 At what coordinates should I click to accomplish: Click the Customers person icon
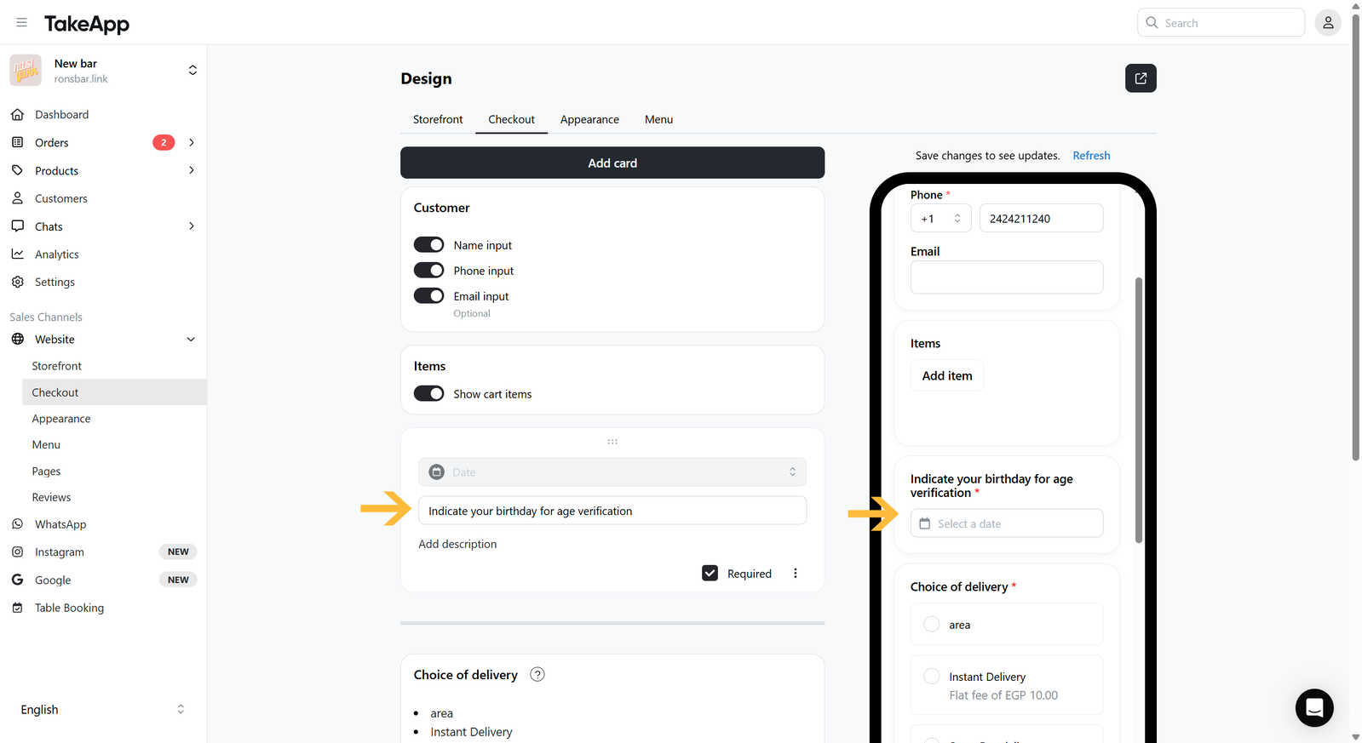[18, 198]
